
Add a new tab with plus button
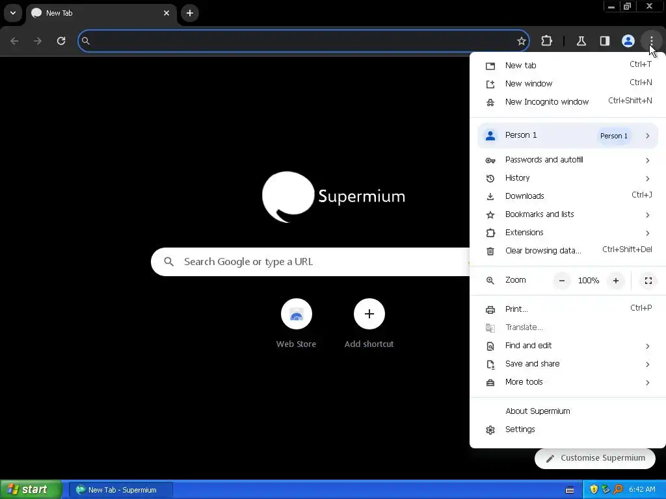pyautogui.click(x=190, y=13)
